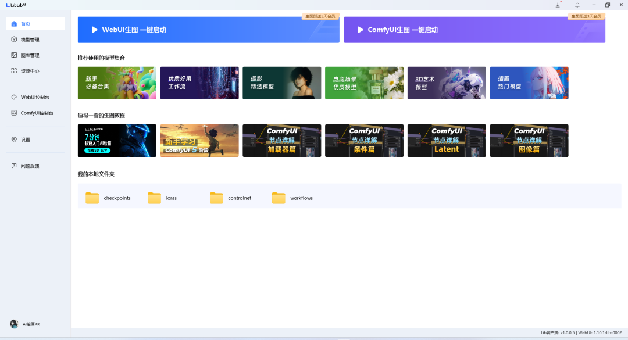
Task: Open the 3D艺术模型 collection card
Action: click(447, 83)
